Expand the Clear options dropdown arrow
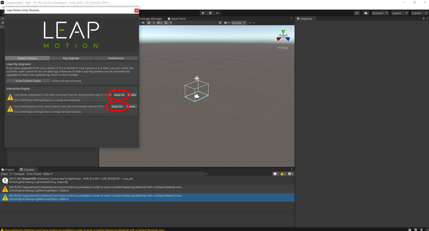Screen dimensions: 429x231 point(11,174)
